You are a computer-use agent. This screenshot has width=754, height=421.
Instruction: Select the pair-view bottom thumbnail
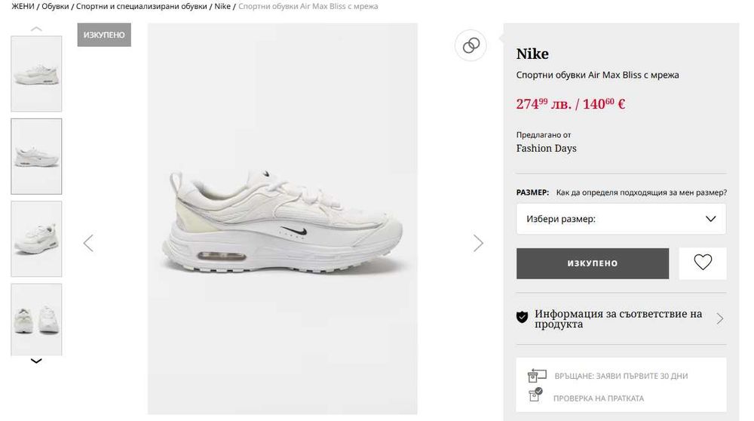36,320
